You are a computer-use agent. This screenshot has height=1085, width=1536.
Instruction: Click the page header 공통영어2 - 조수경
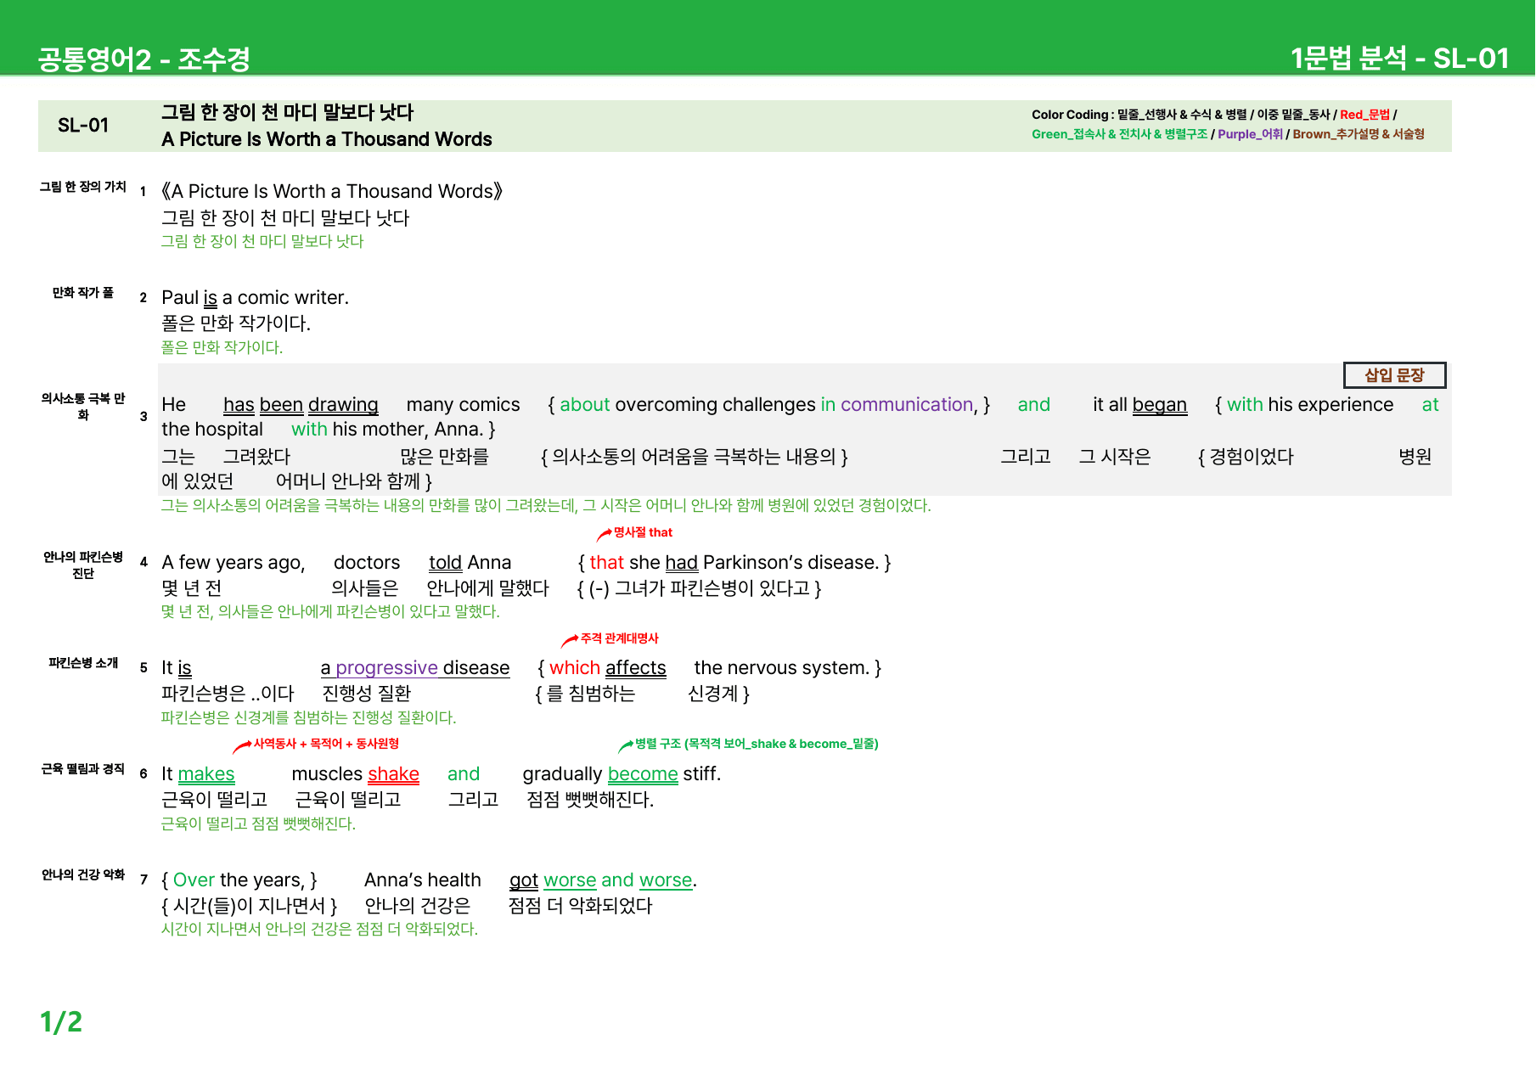point(144,59)
